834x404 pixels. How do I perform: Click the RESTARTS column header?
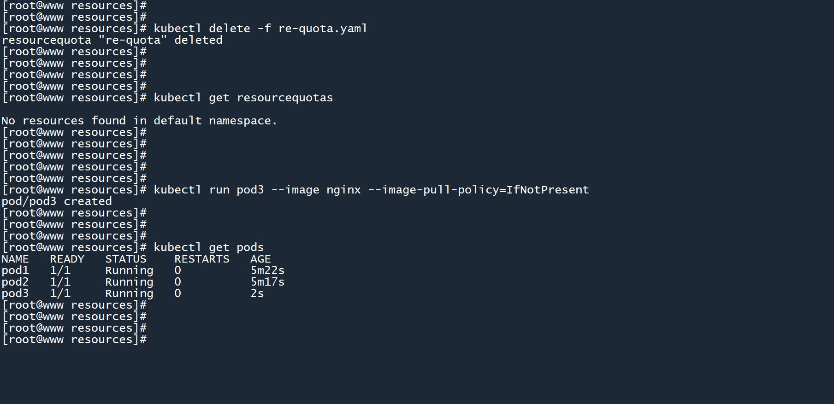pyautogui.click(x=202, y=259)
